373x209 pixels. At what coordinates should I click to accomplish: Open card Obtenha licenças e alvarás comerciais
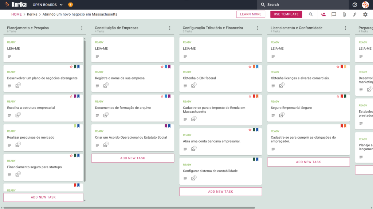[308, 78]
